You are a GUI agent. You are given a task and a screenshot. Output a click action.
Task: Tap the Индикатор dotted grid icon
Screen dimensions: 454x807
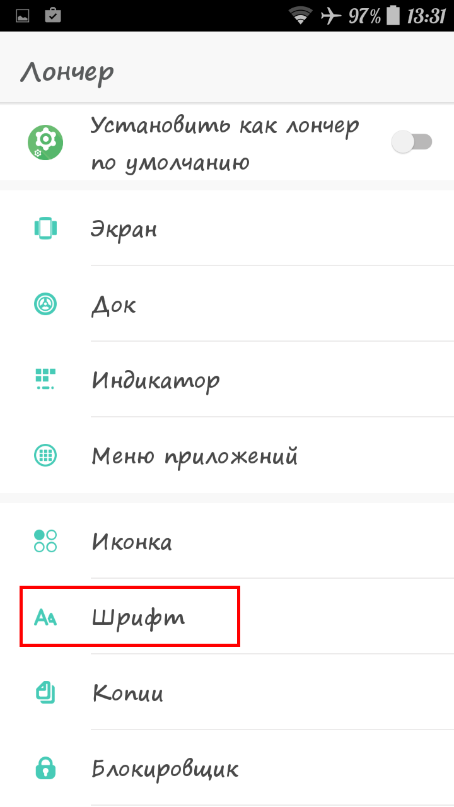[45, 379]
